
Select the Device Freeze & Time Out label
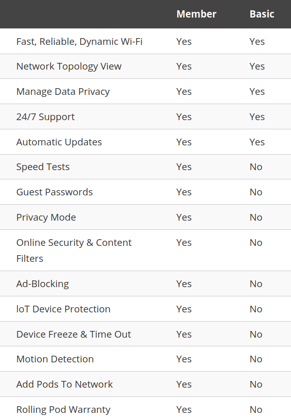(74, 335)
